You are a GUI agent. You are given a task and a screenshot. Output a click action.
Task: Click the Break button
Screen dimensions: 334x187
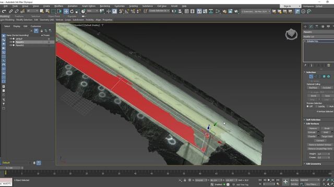(327, 128)
